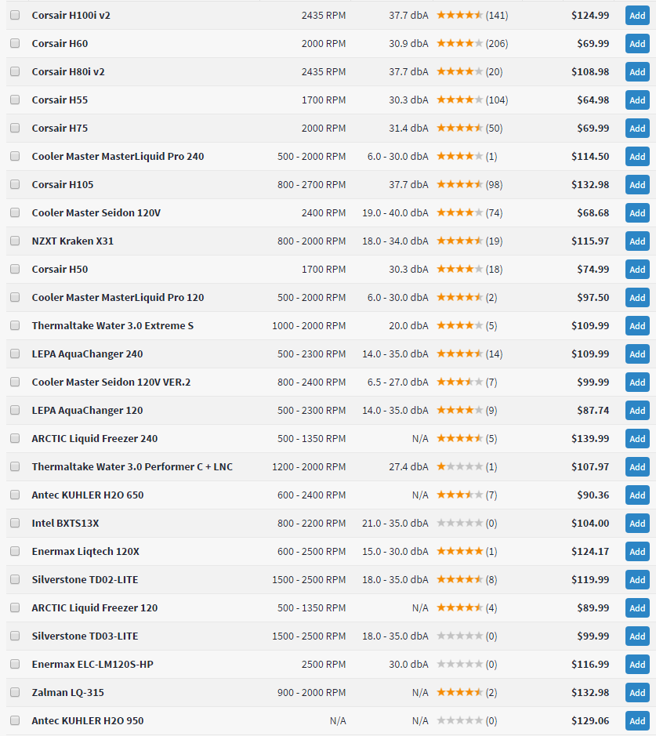Open the Corsair H100i v2 product page
Viewport: 656px width, 736px height.
71,15
